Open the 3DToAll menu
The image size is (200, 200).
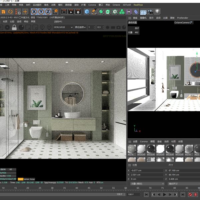(x=127, y=5)
